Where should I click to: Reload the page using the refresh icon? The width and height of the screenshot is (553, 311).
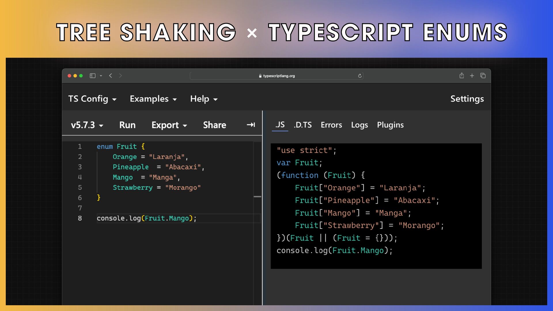click(x=360, y=76)
